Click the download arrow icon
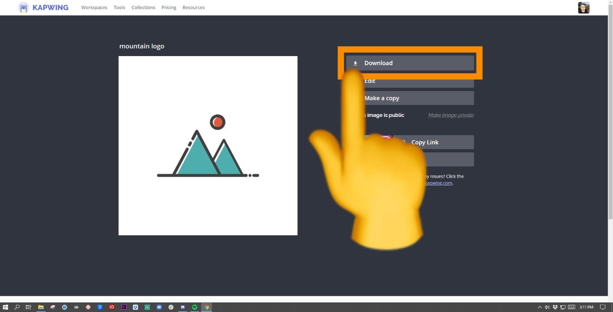Screen dimensions: 613x312 [x=355, y=63]
